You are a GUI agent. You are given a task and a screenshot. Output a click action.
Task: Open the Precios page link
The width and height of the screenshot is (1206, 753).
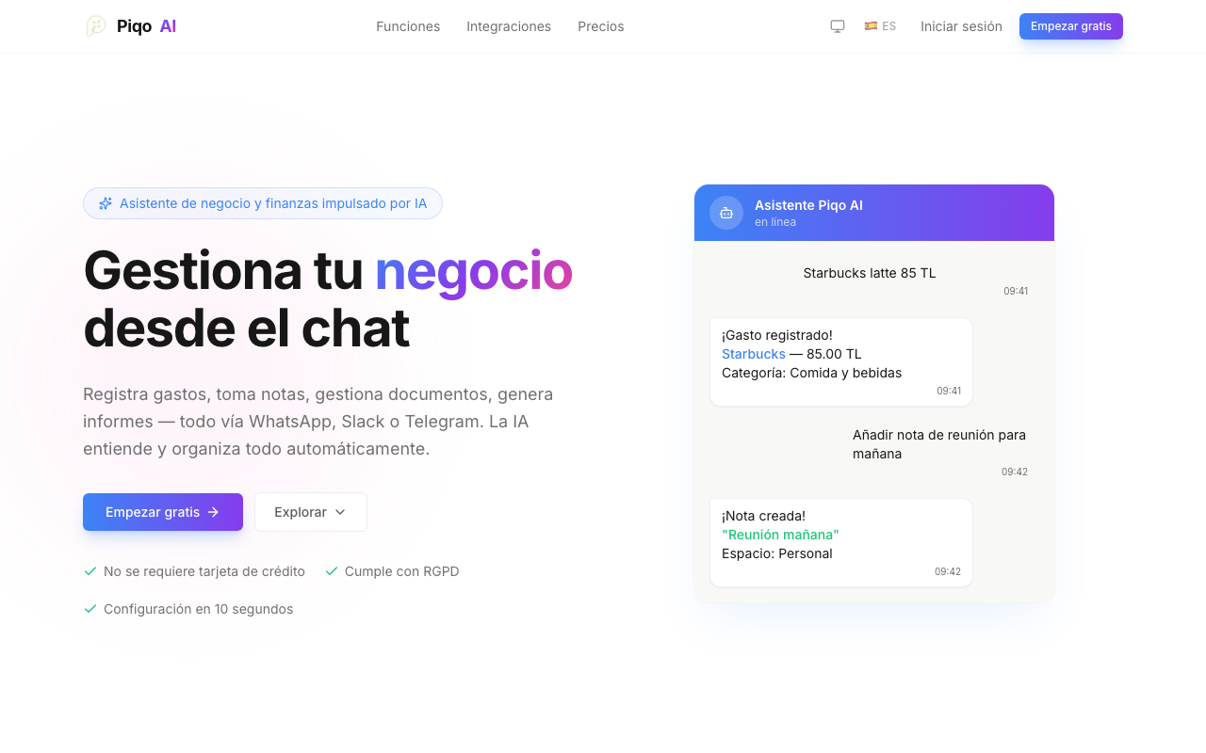(601, 26)
